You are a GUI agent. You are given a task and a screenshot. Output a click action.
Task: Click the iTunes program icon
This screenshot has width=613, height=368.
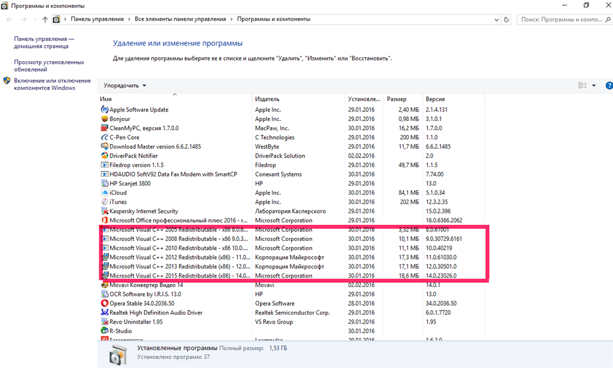[104, 201]
